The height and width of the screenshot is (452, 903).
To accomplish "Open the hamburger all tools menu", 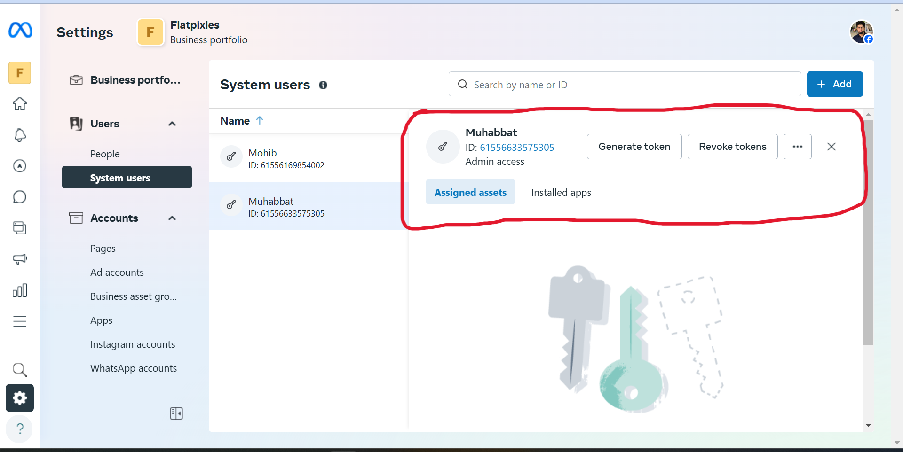I will point(20,321).
